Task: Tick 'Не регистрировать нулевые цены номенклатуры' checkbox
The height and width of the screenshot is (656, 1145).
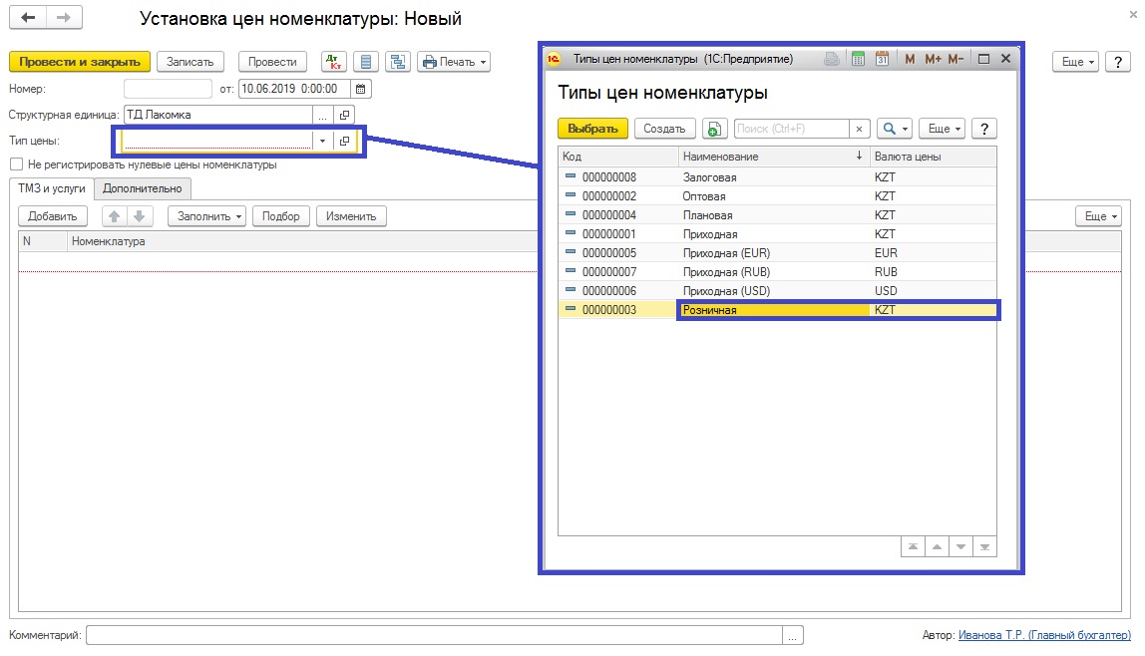Action: point(16,164)
